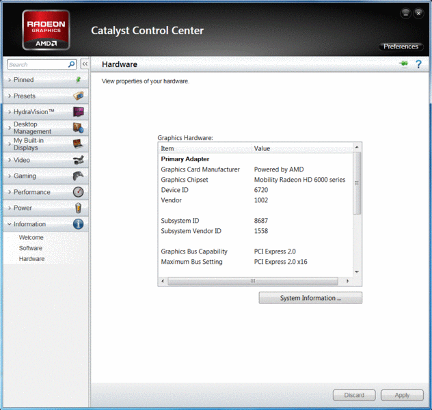Screen dimensions: 432x410
Task: Expand the Presets category
Action: click(46, 96)
